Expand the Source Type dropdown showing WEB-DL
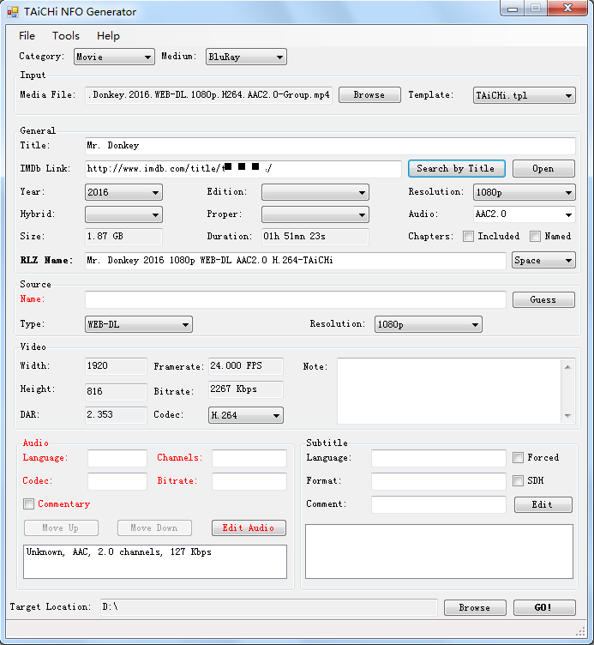The height and width of the screenshot is (645, 594). (139, 324)
